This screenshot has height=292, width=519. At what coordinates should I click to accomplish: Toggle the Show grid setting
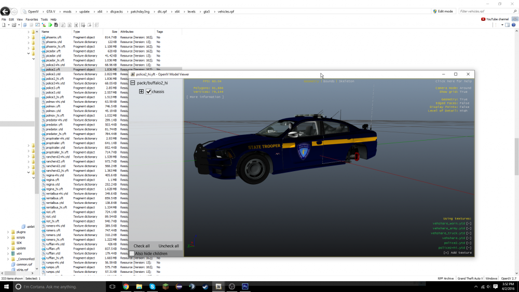(x=453, y=92)
